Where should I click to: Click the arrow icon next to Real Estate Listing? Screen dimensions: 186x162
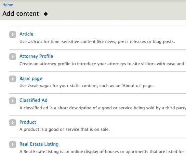pyautogui.click(x=13, y=145)
